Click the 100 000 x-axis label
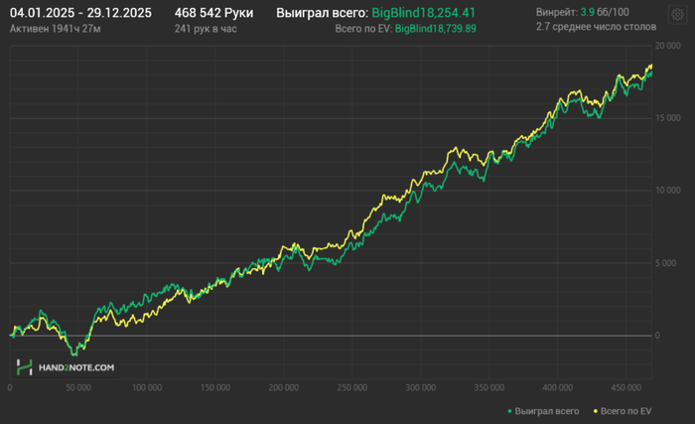The image size is (695, 424). 147,387
